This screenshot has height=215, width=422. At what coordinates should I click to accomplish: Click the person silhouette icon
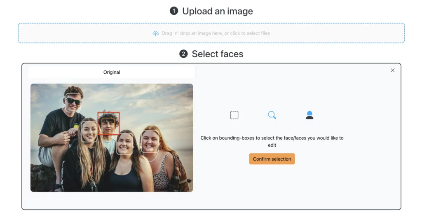[x=309, y=115]
